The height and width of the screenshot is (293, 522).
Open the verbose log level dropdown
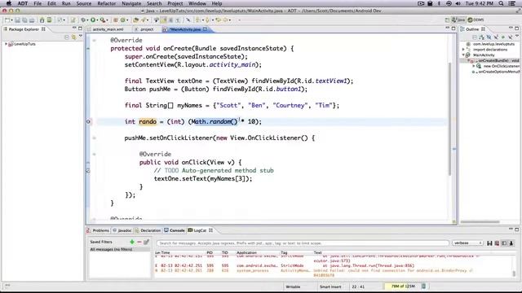tap(467, 243)
